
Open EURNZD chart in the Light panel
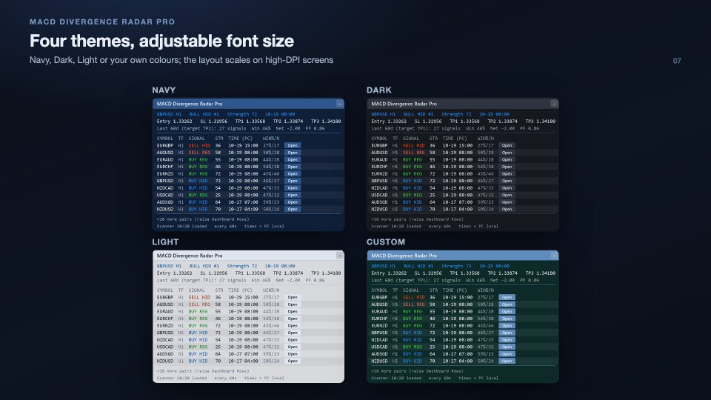pyautogui.click(x=293, y=326)
